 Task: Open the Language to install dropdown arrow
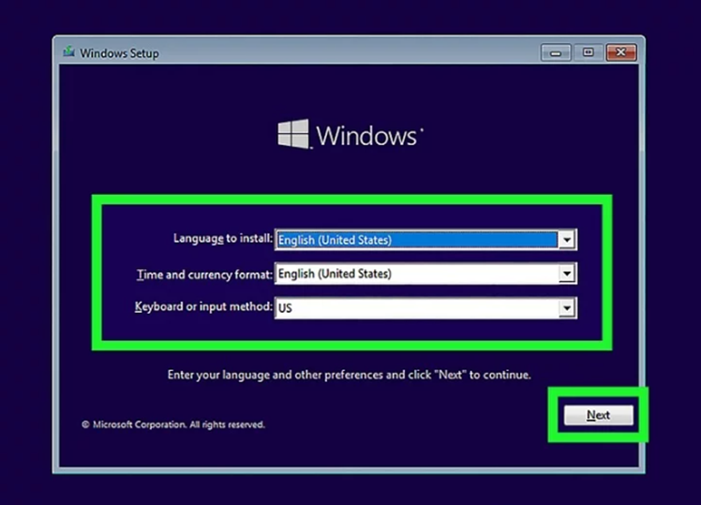pyautogui.click(x=567, y=240)
